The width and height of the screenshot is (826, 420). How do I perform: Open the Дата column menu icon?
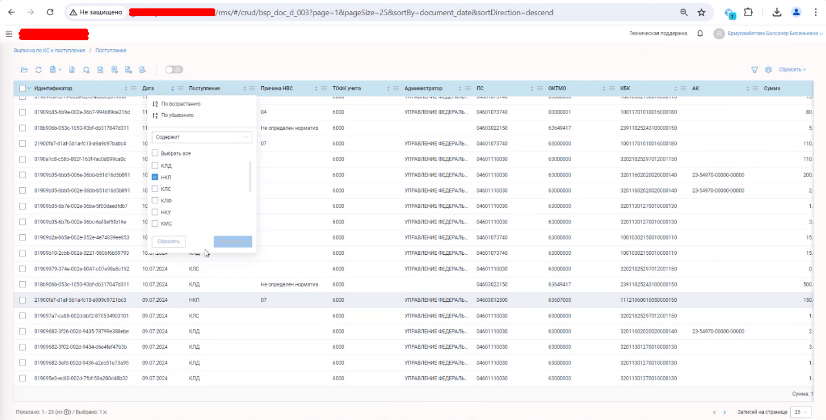point(181,88)
